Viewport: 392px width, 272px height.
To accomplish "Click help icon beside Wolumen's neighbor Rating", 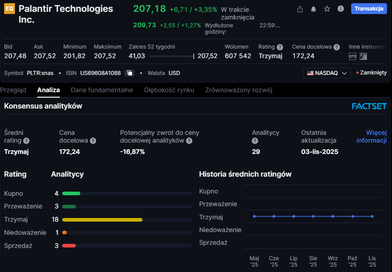I will pos(280,47).
